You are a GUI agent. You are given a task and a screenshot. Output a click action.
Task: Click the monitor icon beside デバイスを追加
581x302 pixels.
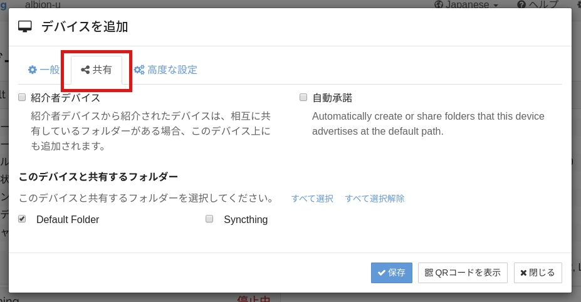[25, 27]
